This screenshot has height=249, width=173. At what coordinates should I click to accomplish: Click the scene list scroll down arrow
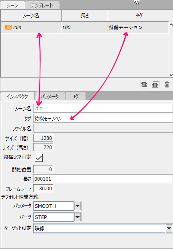(171, 75)
